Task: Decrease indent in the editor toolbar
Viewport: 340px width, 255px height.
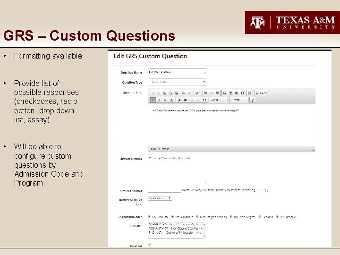Action: point(192,100)
